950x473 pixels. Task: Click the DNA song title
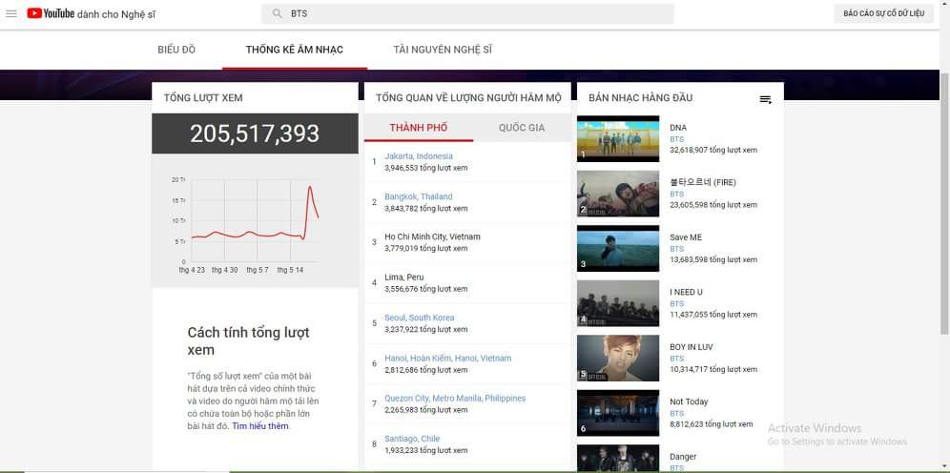pos(678,128)
